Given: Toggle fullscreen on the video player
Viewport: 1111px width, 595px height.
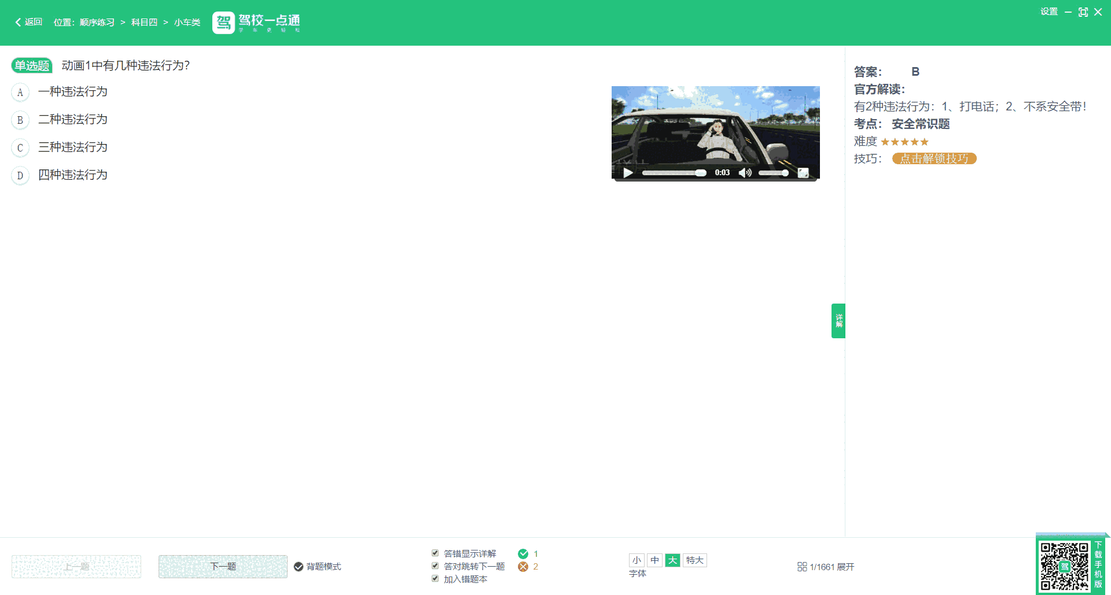Looking at the screenshot, I should 803,172.
